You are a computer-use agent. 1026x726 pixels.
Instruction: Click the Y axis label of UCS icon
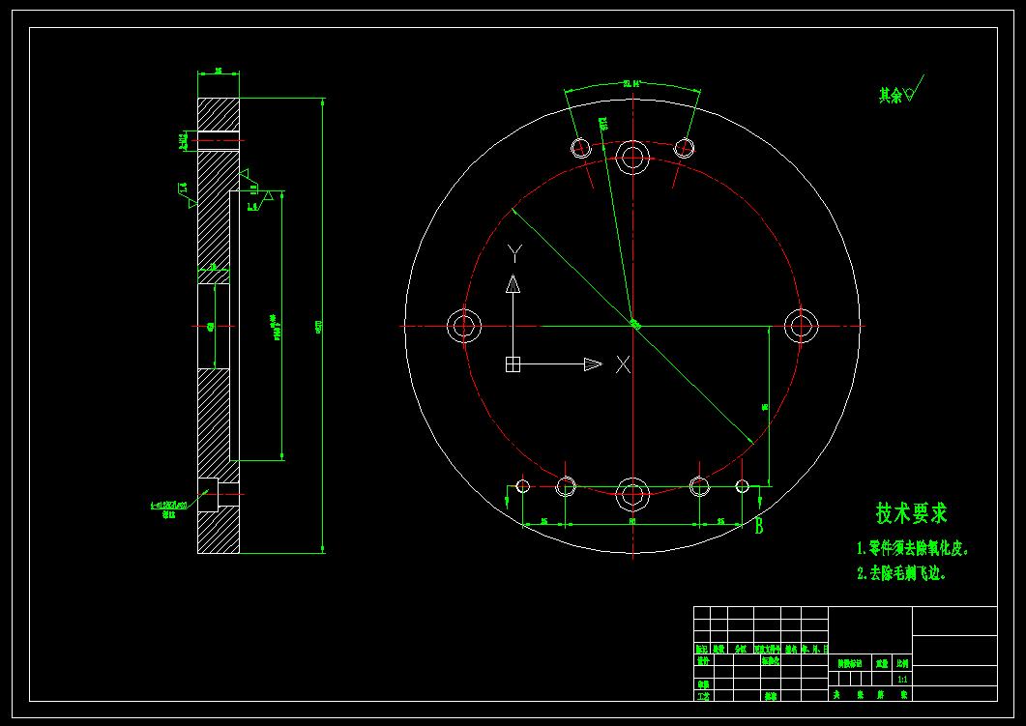pos(515,253)
